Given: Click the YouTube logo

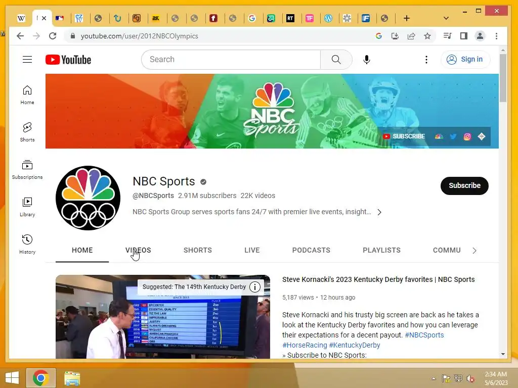Looking at the screenshot, I should pos(68,60).
